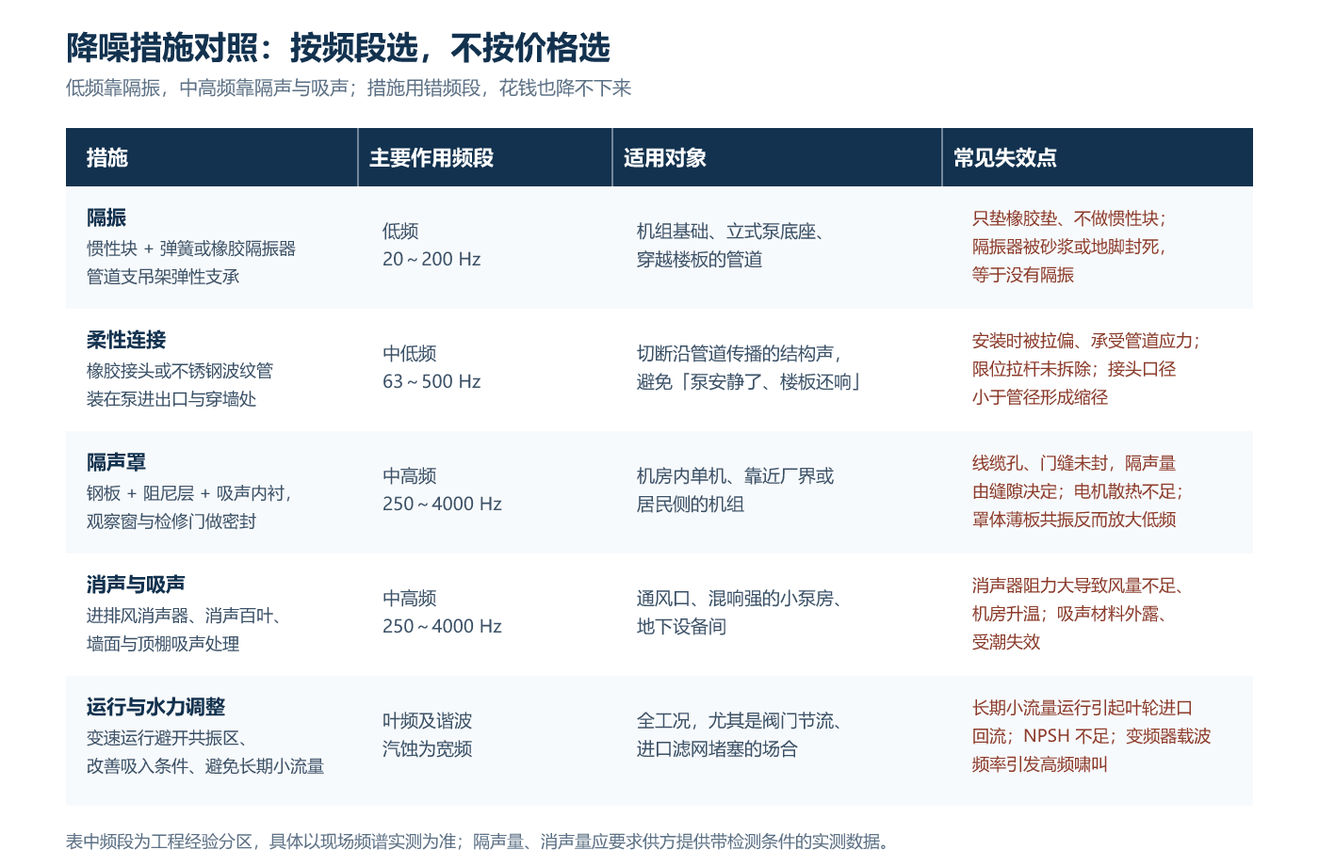Viewport: 1319px width, 866px height.
Task: Click the text 橡胶接头或不锈钢波纹管
Action: tap(180, 371)
